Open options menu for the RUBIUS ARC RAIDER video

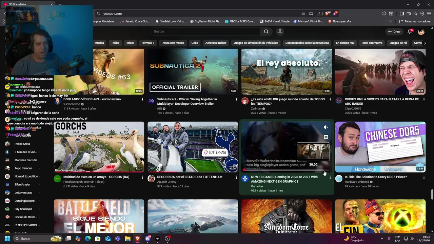[x=424, y=100]
